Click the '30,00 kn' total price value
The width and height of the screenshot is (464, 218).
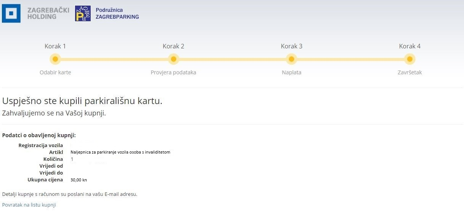point(79,180)
